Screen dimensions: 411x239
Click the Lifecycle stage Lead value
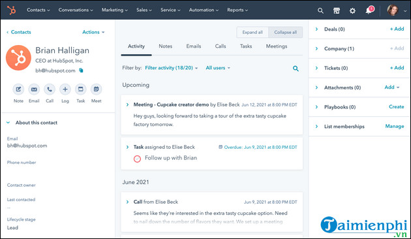(12, 228)
